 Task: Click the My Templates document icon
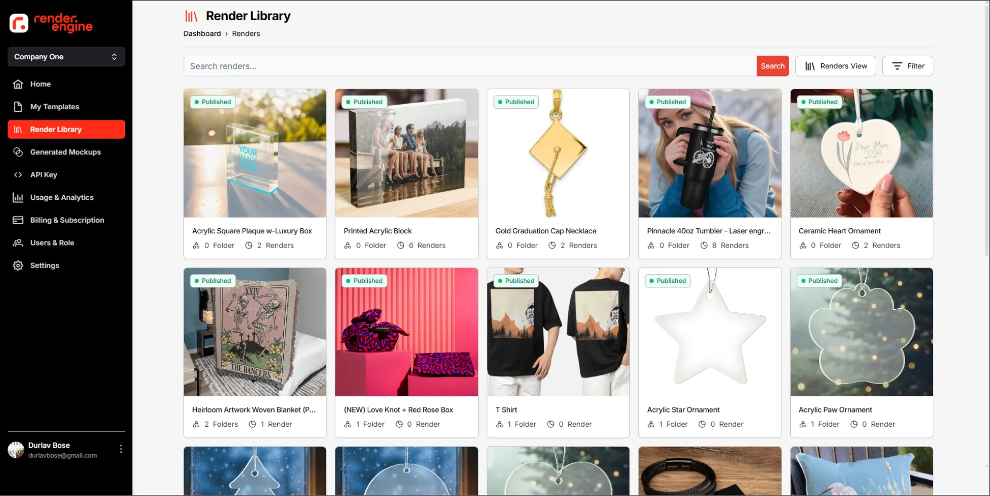point(18,107)
